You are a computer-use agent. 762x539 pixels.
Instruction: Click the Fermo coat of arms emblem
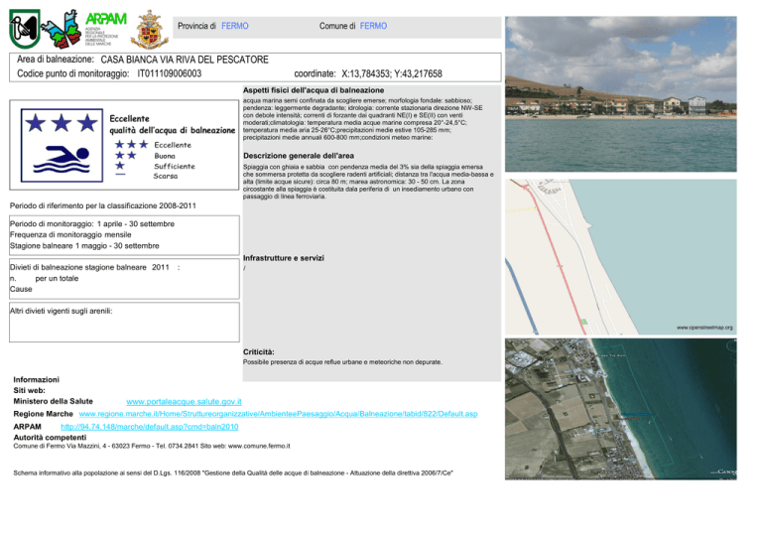(x=150, y=30)
